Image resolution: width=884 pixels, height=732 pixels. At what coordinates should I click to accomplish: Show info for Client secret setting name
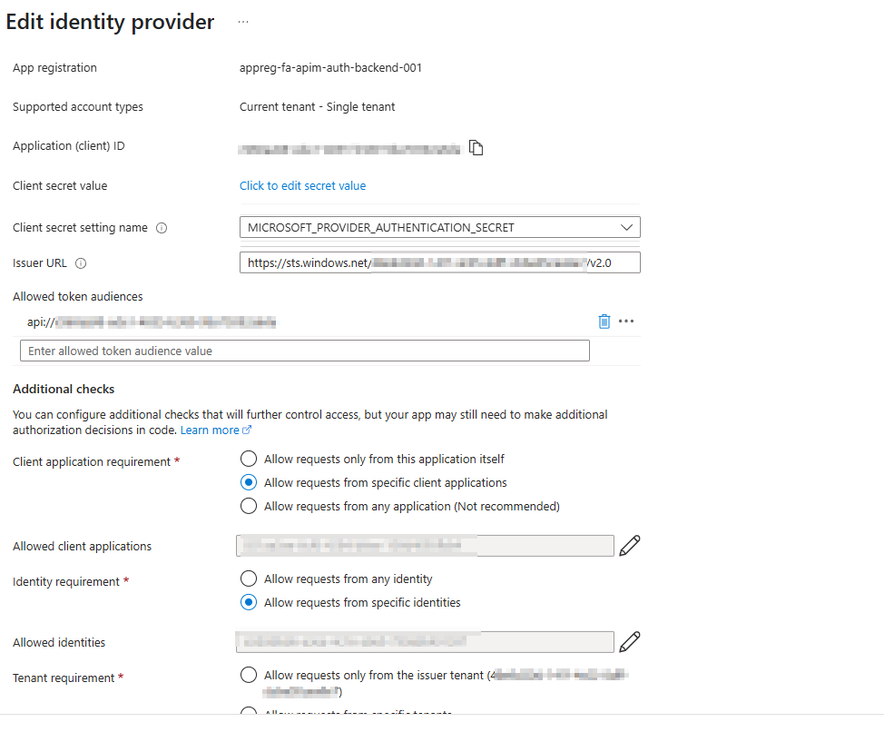[162, 228]
